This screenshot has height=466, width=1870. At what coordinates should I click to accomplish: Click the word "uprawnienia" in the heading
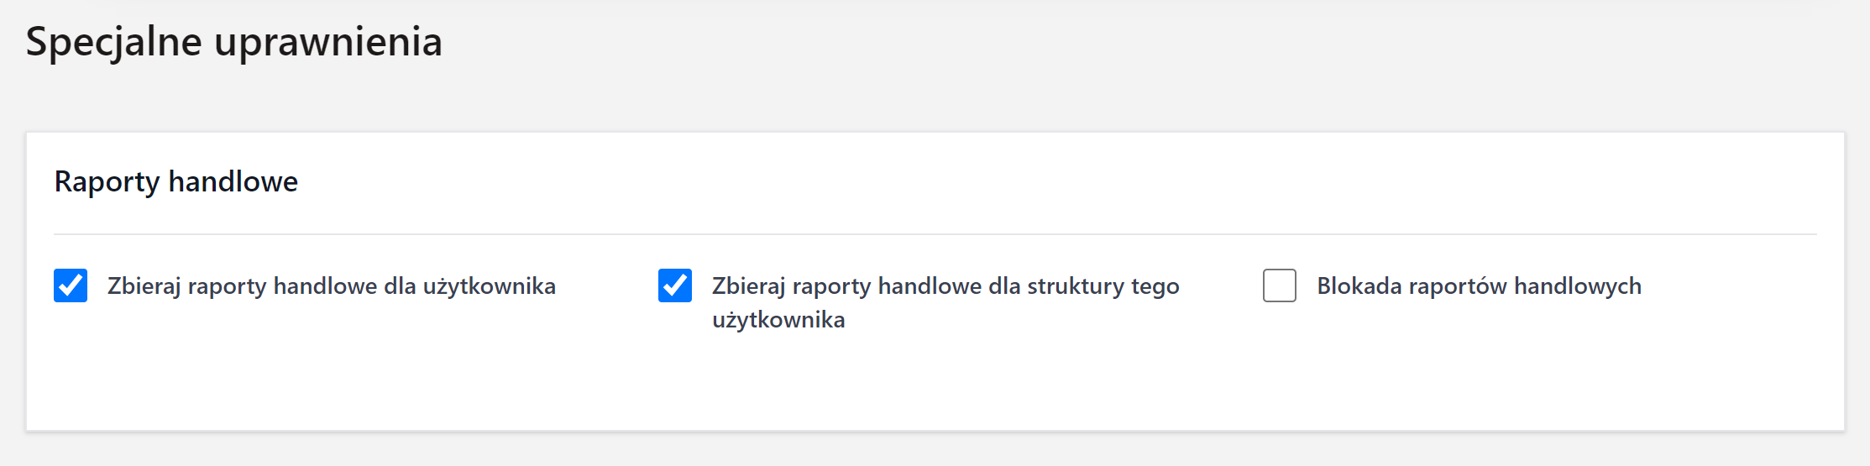click(x=327, y=42)
